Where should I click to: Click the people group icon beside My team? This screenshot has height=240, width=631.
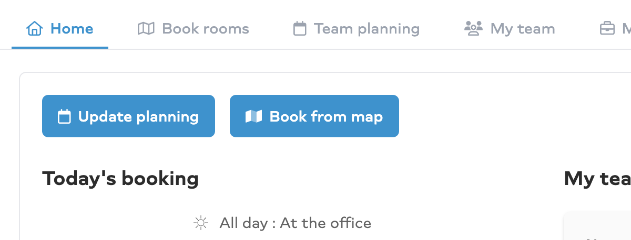pos(473,28)
